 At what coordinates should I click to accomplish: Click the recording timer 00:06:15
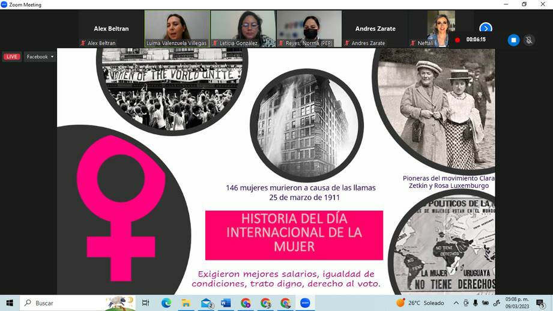pyautogui.click(x=476, y=40)
